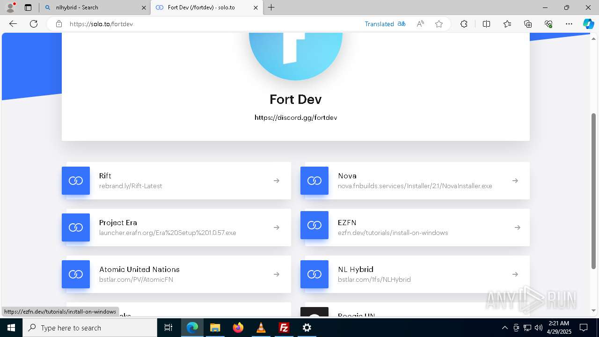Show hidden system tray icons
The width and height of the screenshot is (599, 337).
504,328
